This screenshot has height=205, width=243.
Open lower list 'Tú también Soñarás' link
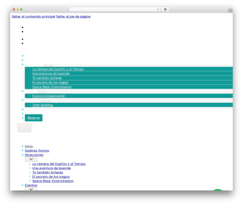(x=48, y=173)
